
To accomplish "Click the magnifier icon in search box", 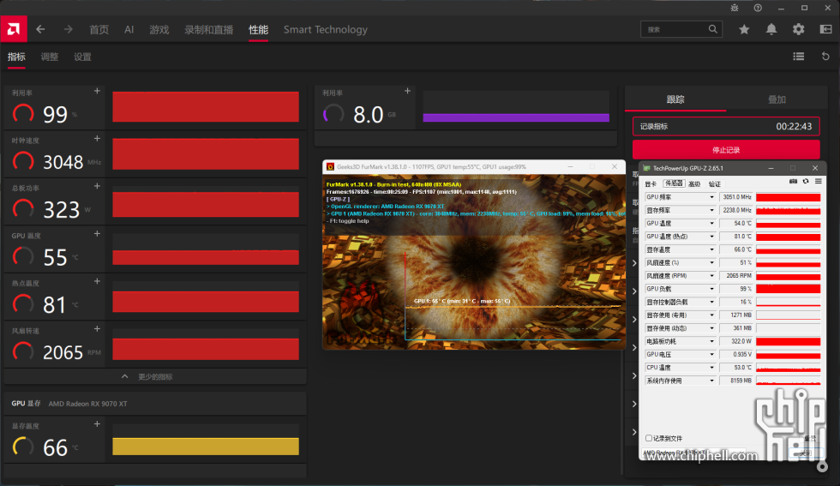I will tap(712, 29).
